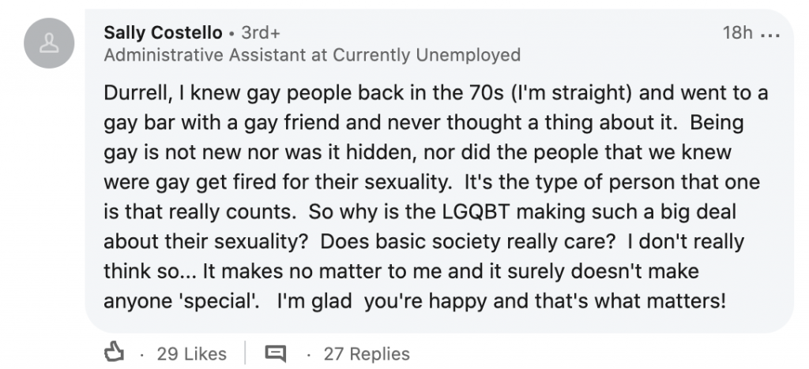Viewport: 809px width, 369px height.
Task: Visit Sally Costello's profile via her name
Action: pyautogui.click(x=163, y=33)
